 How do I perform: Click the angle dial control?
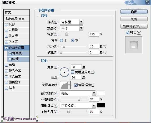point(64,72)
